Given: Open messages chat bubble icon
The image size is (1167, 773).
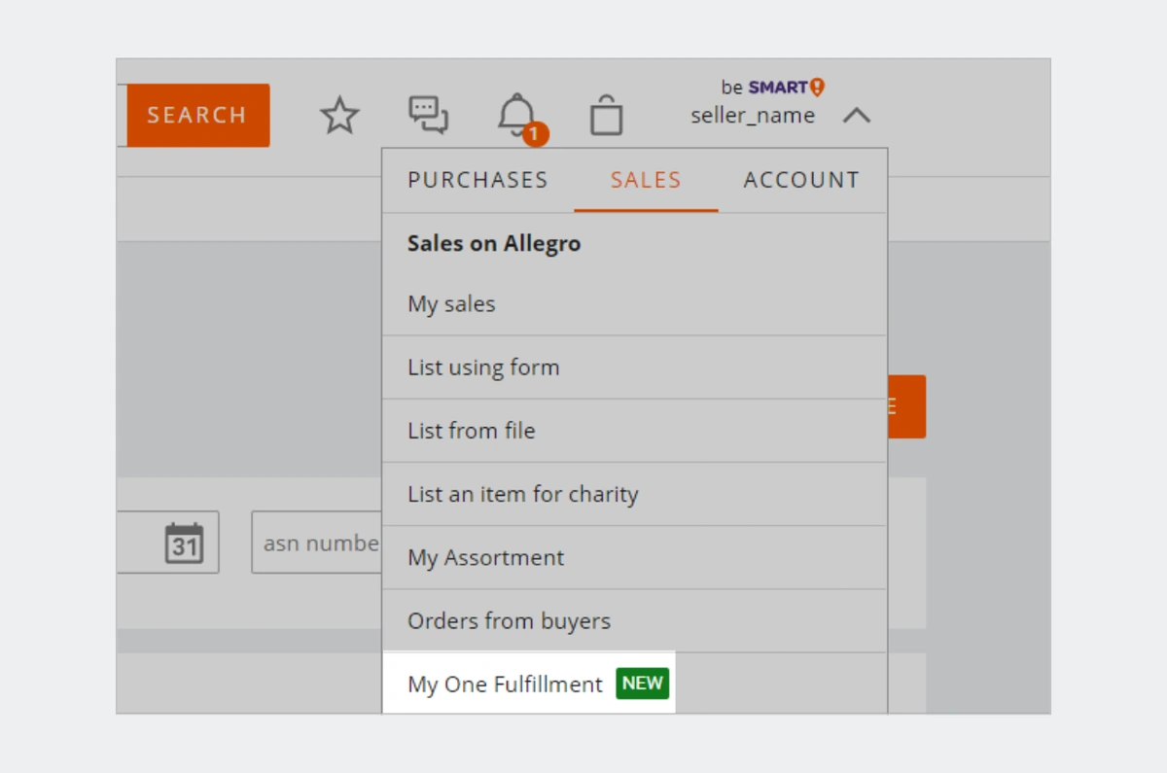Looking at the screenshot, I should (x=428, y=115).
